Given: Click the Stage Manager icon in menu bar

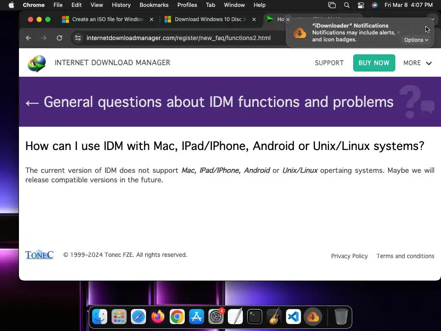Looking at the screenshot, I should coord(332,5).
